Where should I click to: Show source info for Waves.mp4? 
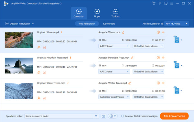(x=61, y=32)
